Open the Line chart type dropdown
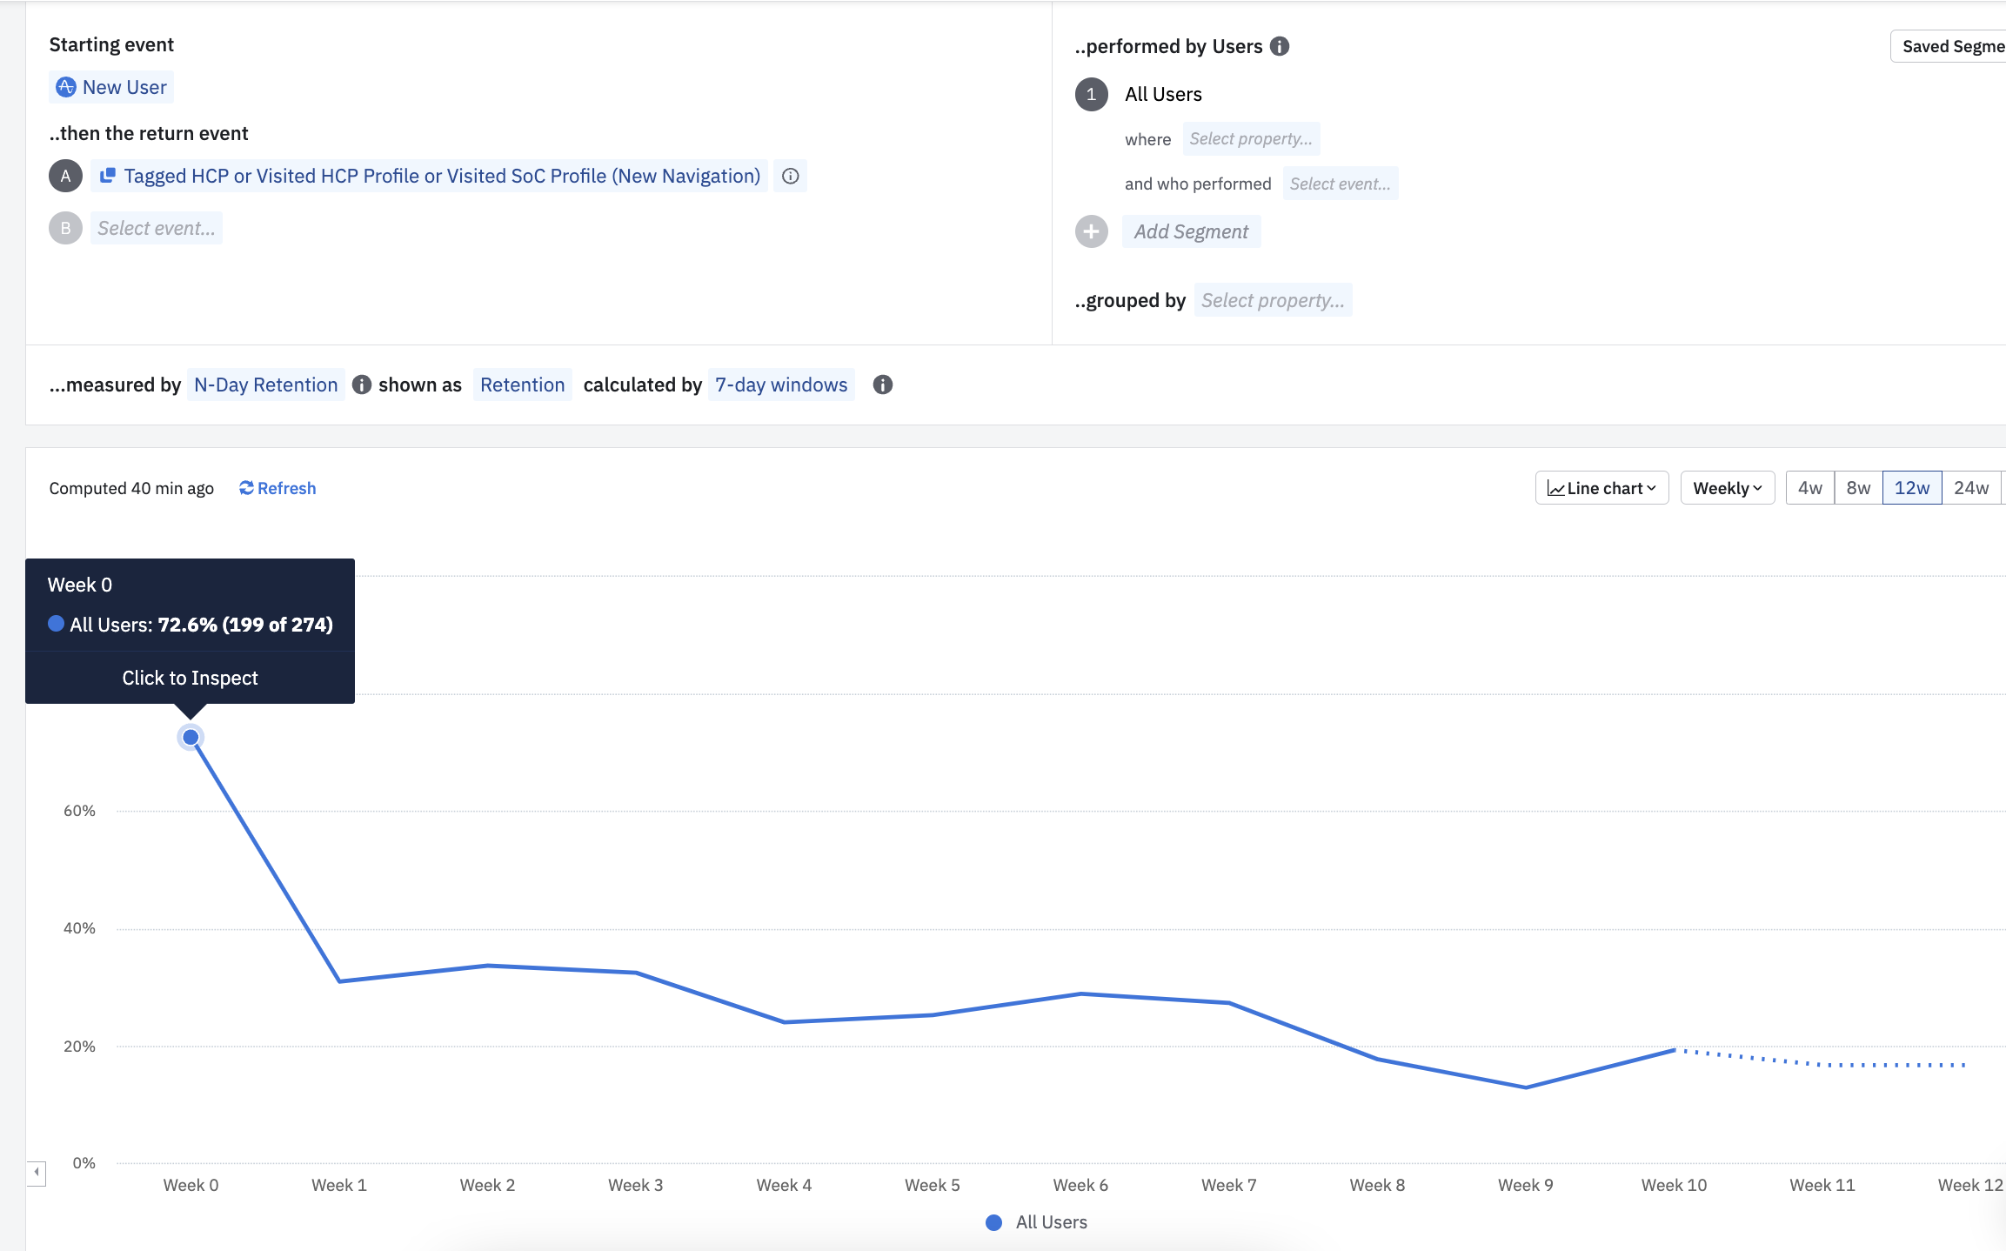This screenshot has height=1251, width=2006. [x=1601, y=488]
